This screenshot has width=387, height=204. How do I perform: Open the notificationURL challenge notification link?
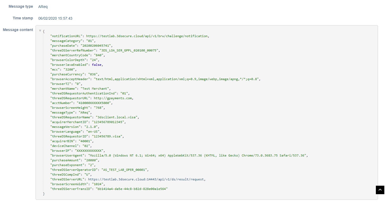click(x=147, y=36)
